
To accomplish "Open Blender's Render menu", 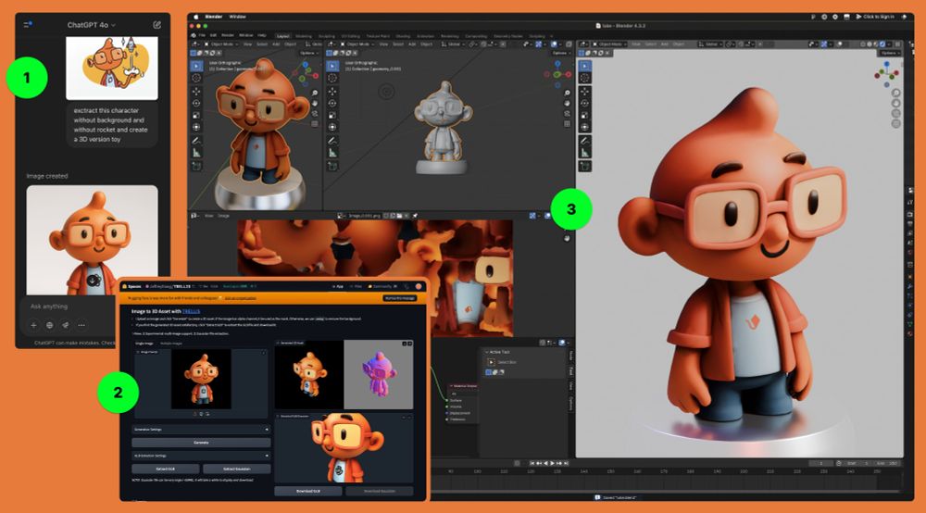I will [x=228, y=35].
